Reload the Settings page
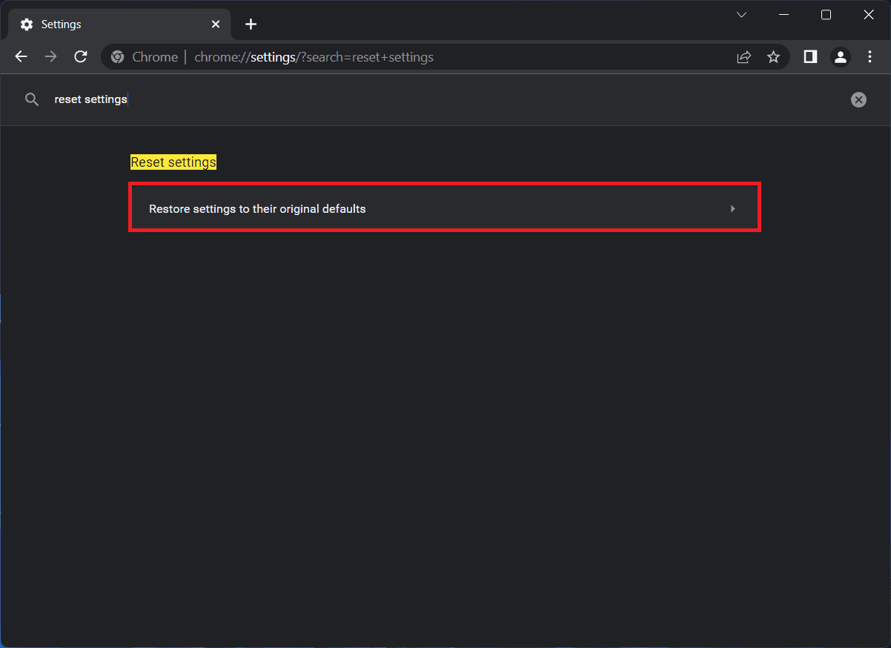Screen dimensions: 891x648 [81, 57]
